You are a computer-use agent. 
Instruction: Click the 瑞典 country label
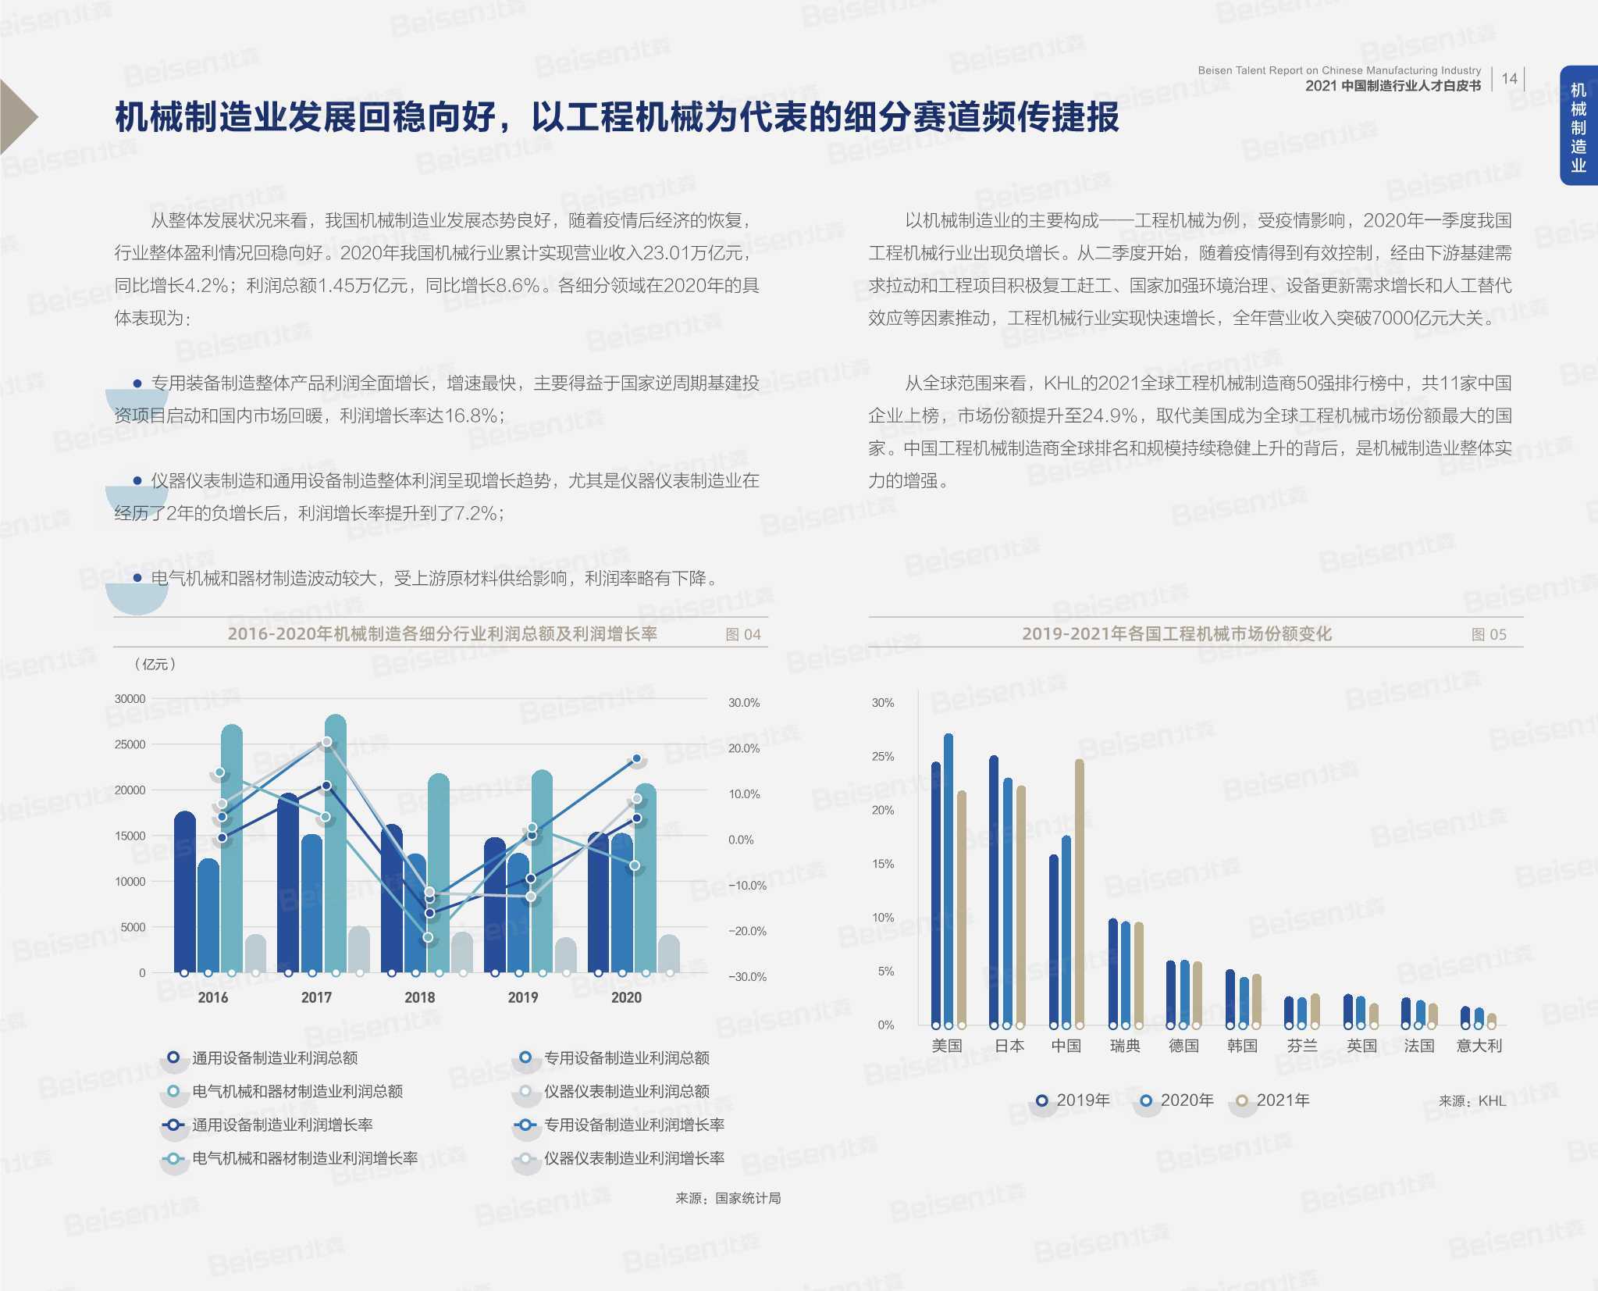tap(1125, 1046)
